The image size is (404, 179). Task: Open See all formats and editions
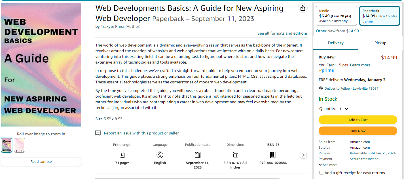[282, 33]
